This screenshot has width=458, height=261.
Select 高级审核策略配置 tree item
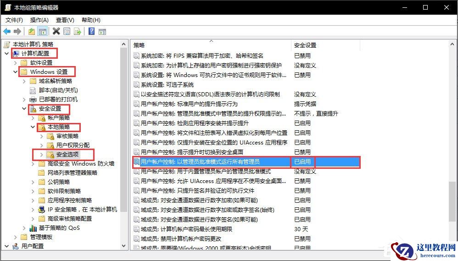click(x=70, y=219)
